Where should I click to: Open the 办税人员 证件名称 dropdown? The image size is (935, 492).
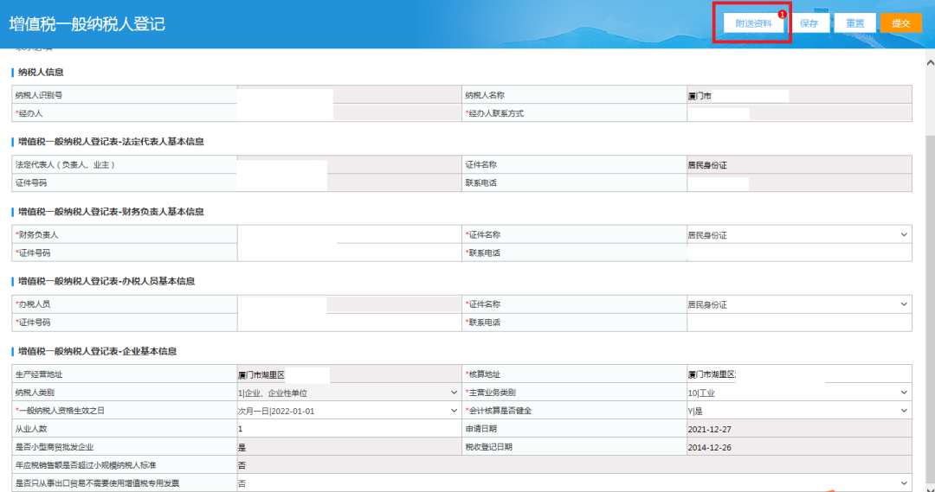pos(799,304)
